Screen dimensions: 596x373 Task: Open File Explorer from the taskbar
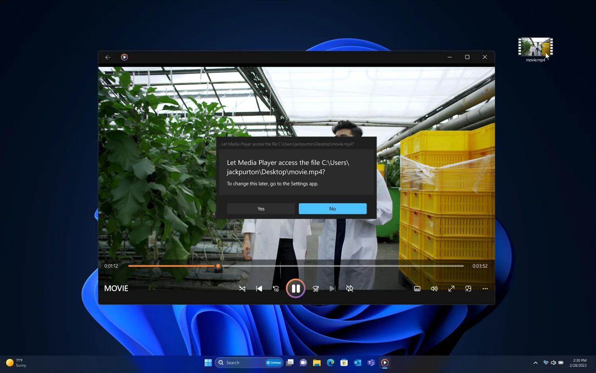point(317,363)
